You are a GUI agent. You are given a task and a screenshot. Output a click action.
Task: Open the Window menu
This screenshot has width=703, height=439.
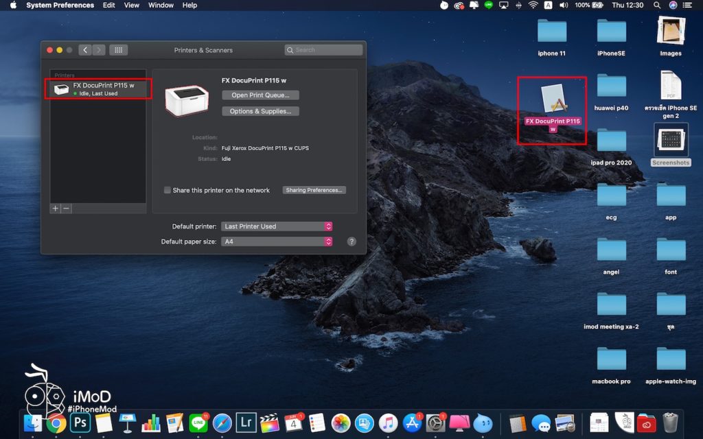[161, 5]
